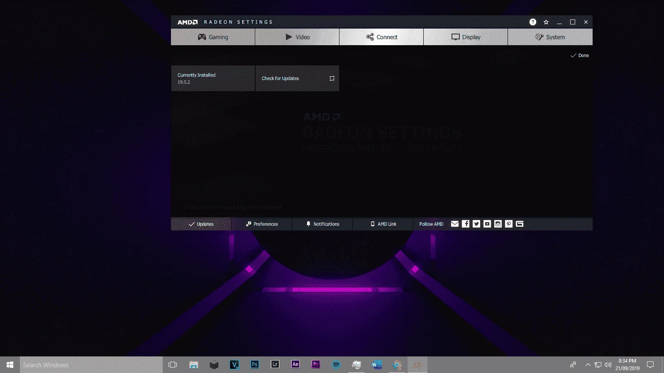Show hidden system tray icons
The height and width of the screenshot is (373, 664).
(x=588, y=365)
